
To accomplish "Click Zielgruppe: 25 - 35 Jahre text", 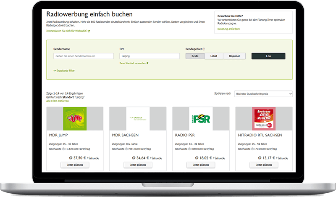I will [63, 144].
